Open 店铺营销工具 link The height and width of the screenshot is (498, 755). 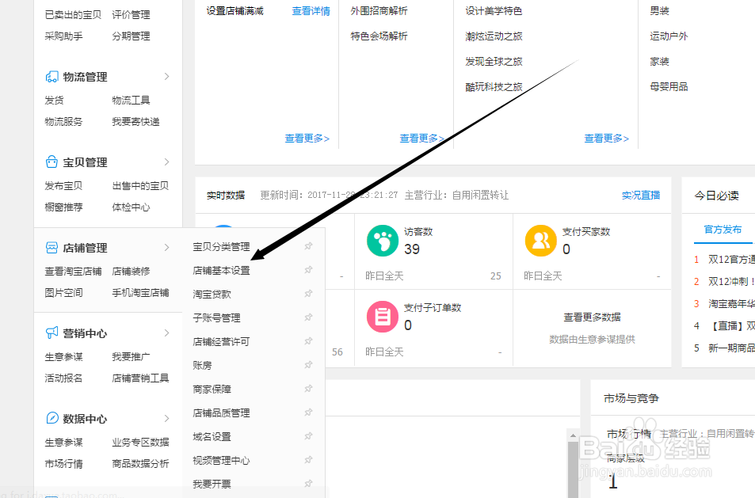140,378
